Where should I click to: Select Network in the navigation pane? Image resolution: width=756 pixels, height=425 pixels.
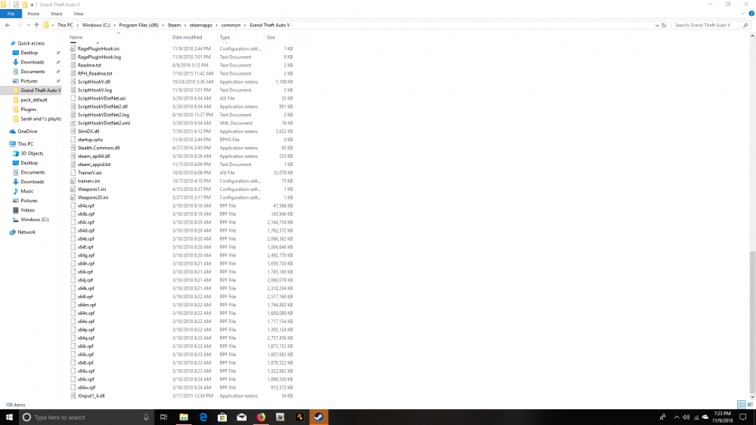pyautogui.click(x=26, y=232)
